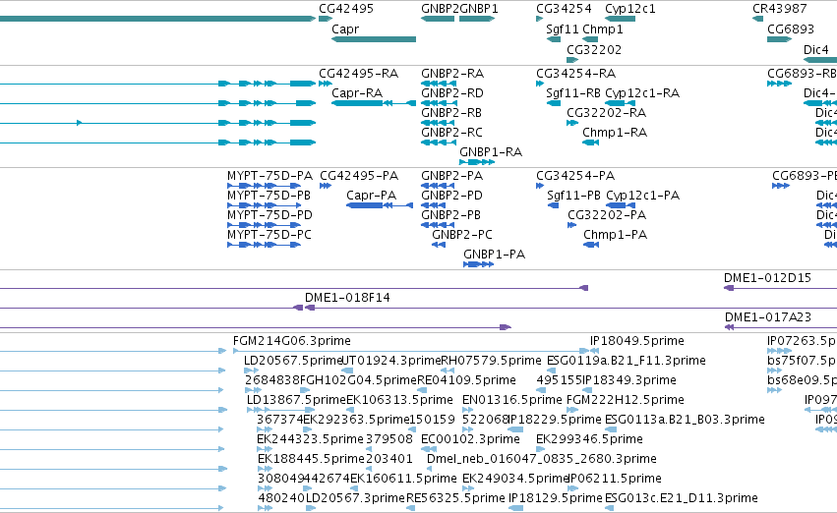Click the GNBP2-RA transcript label
This screenshot has width=837, height=513.
(x=452, y=74)
